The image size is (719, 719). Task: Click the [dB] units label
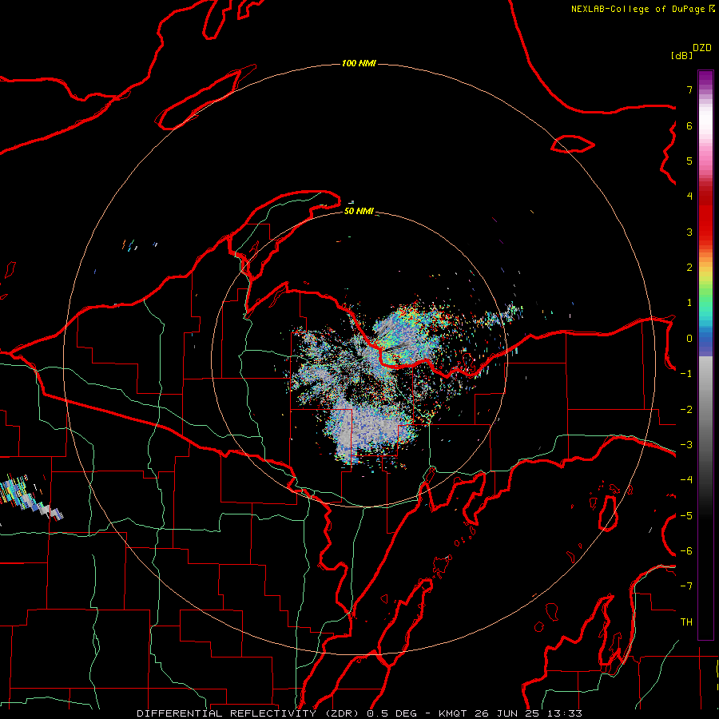(x=681, y=55)
